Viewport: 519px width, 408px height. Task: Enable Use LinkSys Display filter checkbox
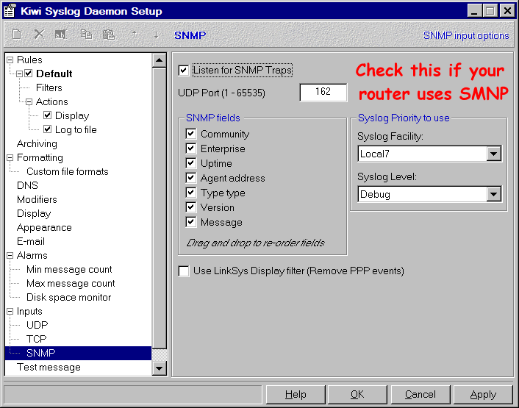pyautogui.click(x=184, y=271)
